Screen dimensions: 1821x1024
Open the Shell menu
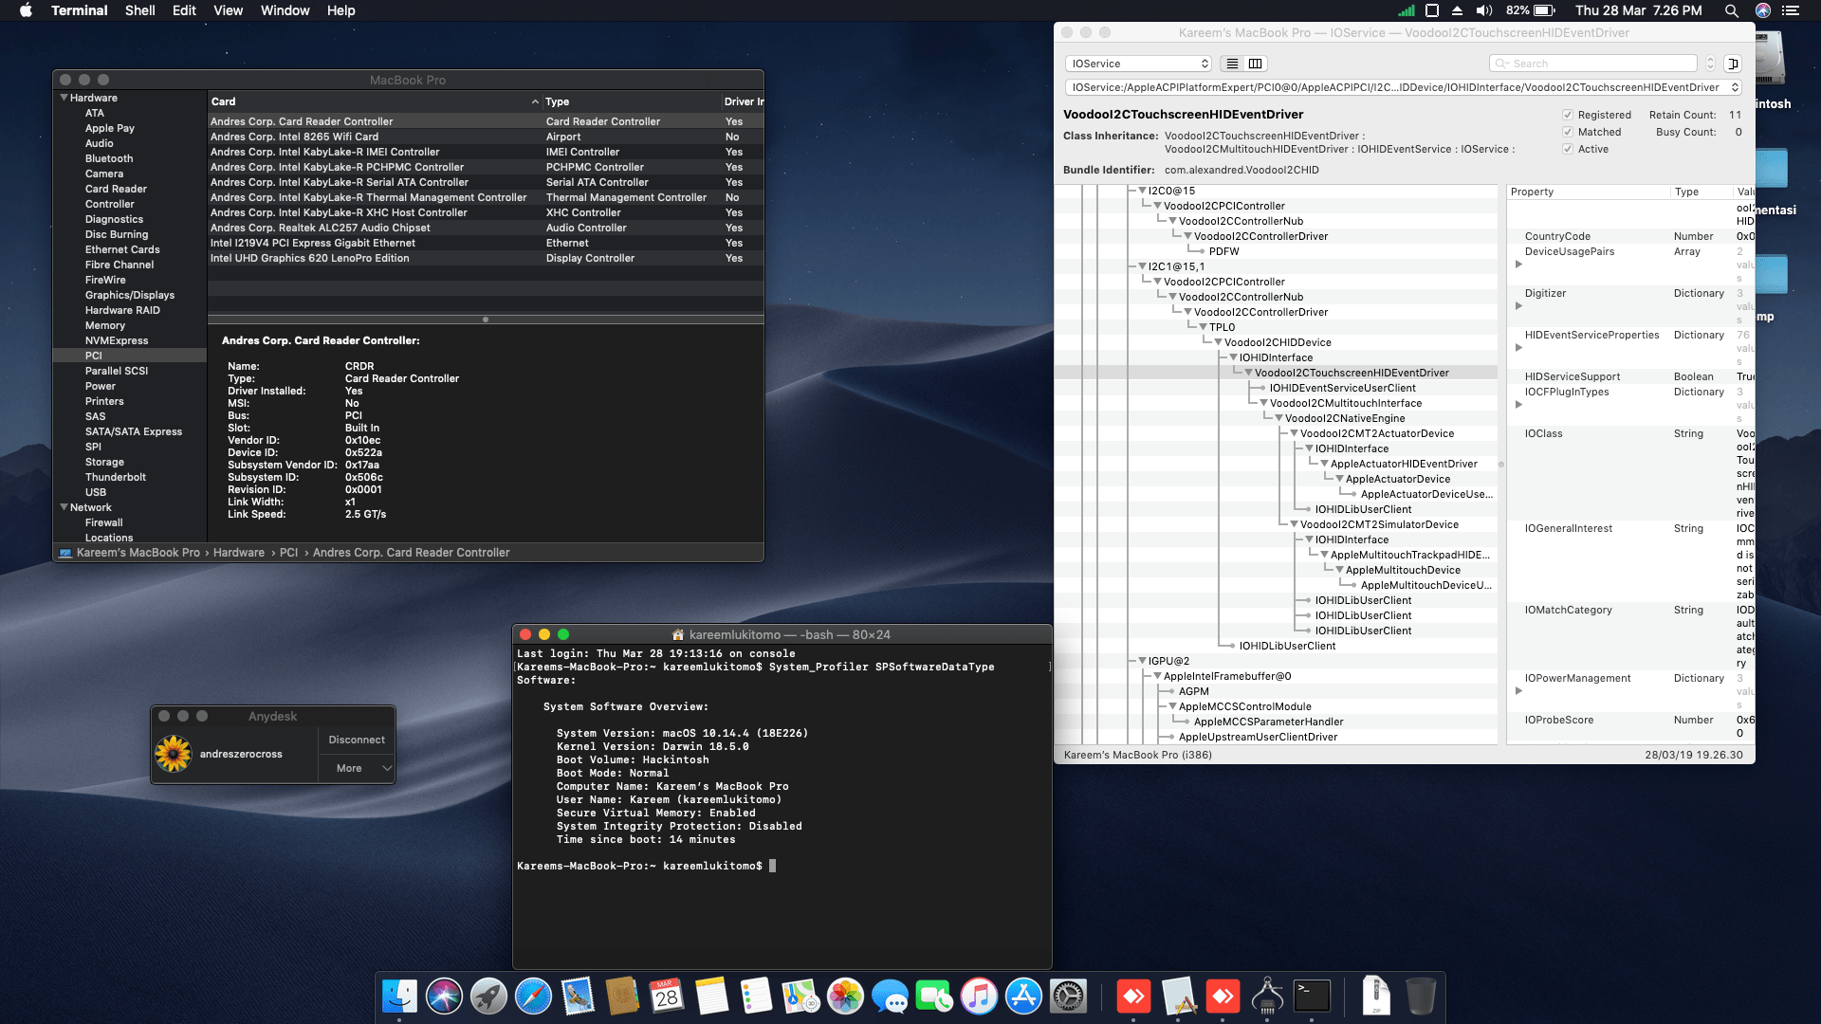click(139, 10)
